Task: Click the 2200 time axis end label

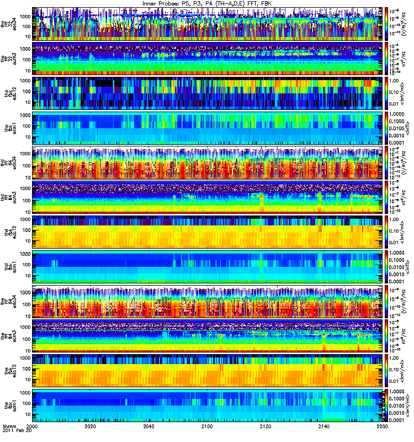Action: (382, 426)
